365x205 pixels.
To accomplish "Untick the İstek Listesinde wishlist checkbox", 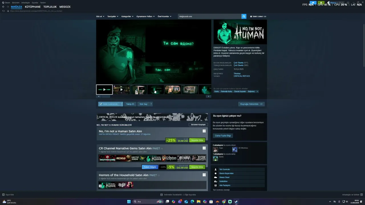I will point(101,104).
